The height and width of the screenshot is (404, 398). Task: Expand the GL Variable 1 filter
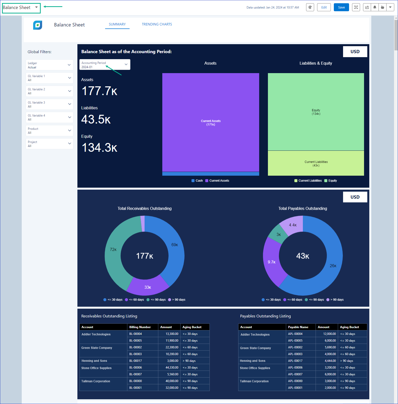[49, 78]
